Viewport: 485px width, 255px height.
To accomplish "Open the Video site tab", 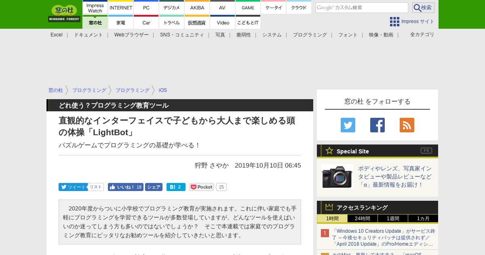I will point(222,22).
